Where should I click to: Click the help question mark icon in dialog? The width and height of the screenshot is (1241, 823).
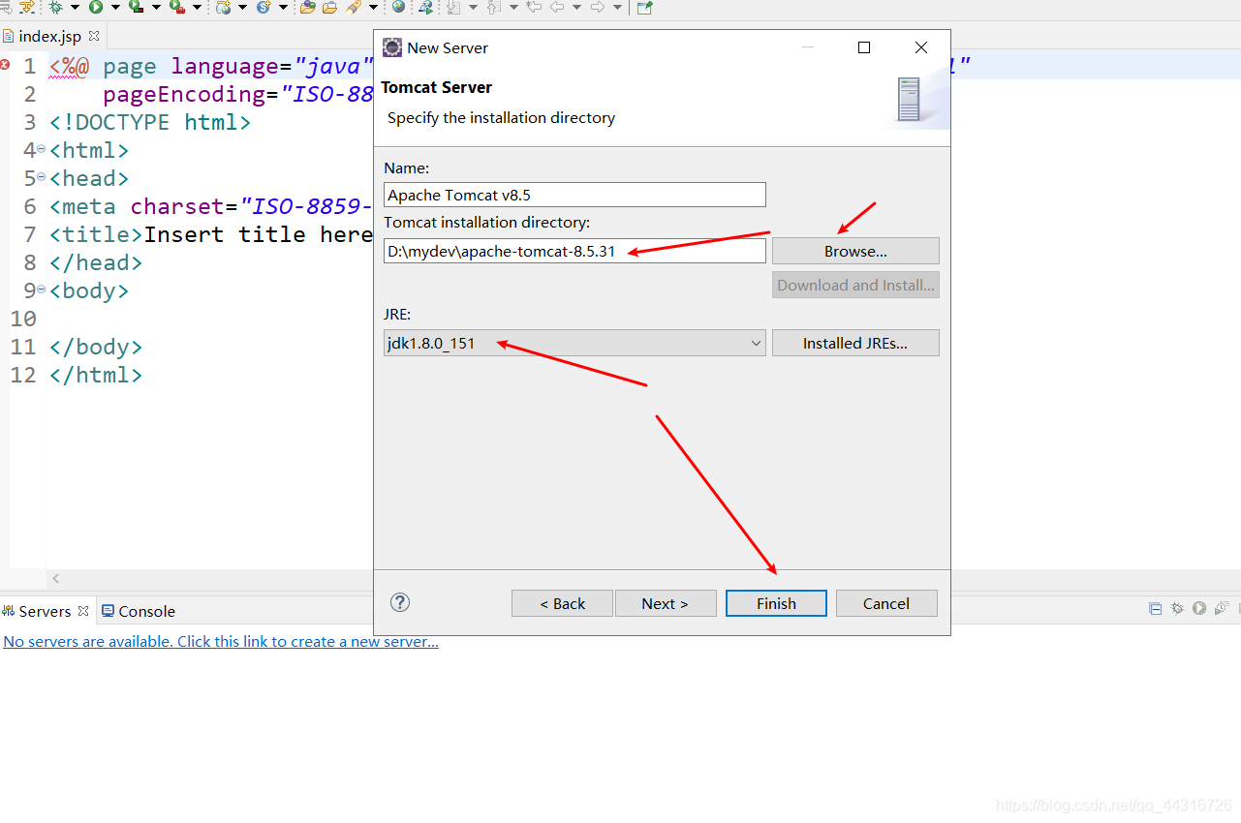click(x=400, y=602)
